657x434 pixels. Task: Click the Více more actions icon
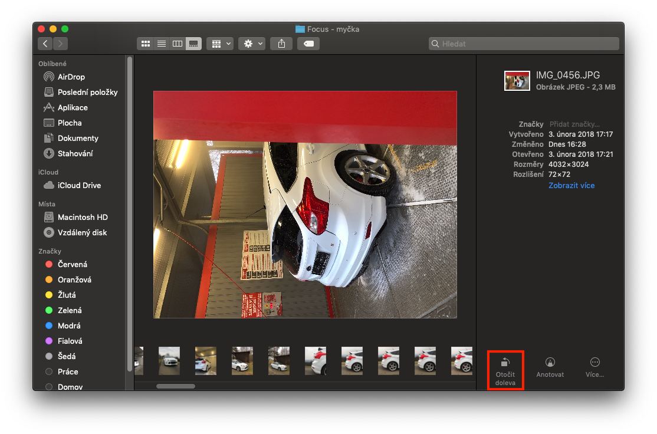pos(594,363)
